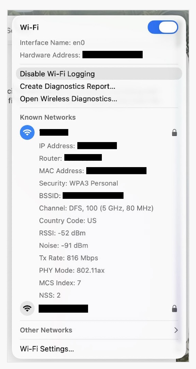Choose Create Diagnostics Report…
Screen dimensions: 196x369
[x=67, y=86]
